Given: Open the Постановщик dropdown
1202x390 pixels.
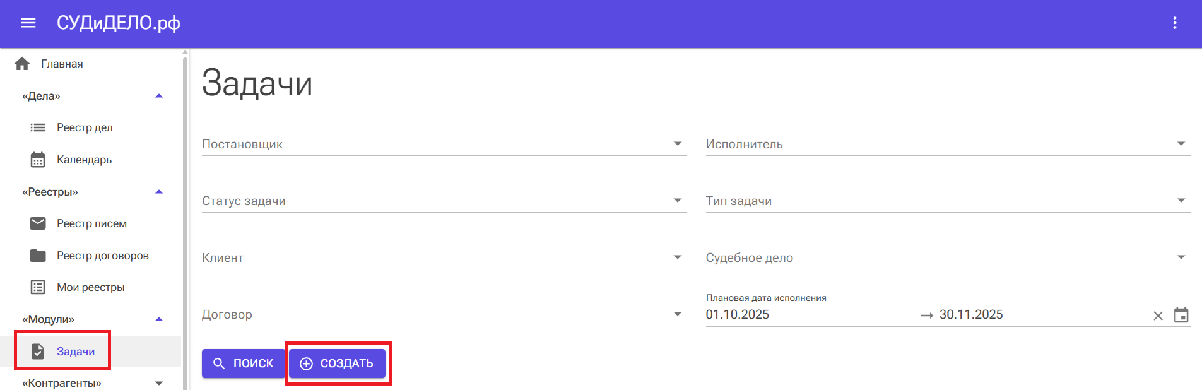Looking at the screenshot, I should coord(677,143).
